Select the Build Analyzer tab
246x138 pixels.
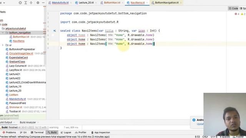pos(28,122)
